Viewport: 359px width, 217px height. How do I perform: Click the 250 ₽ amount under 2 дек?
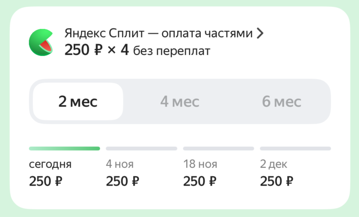click(x=276, y=181)
